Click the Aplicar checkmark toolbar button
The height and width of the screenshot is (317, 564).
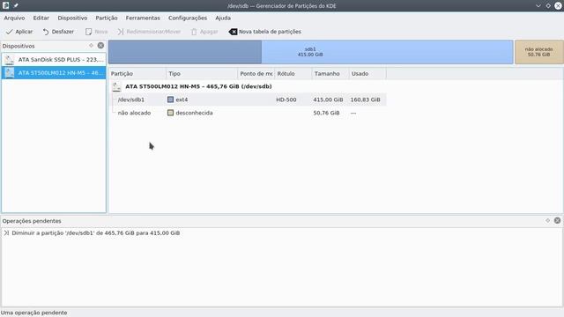click(19, 32)
